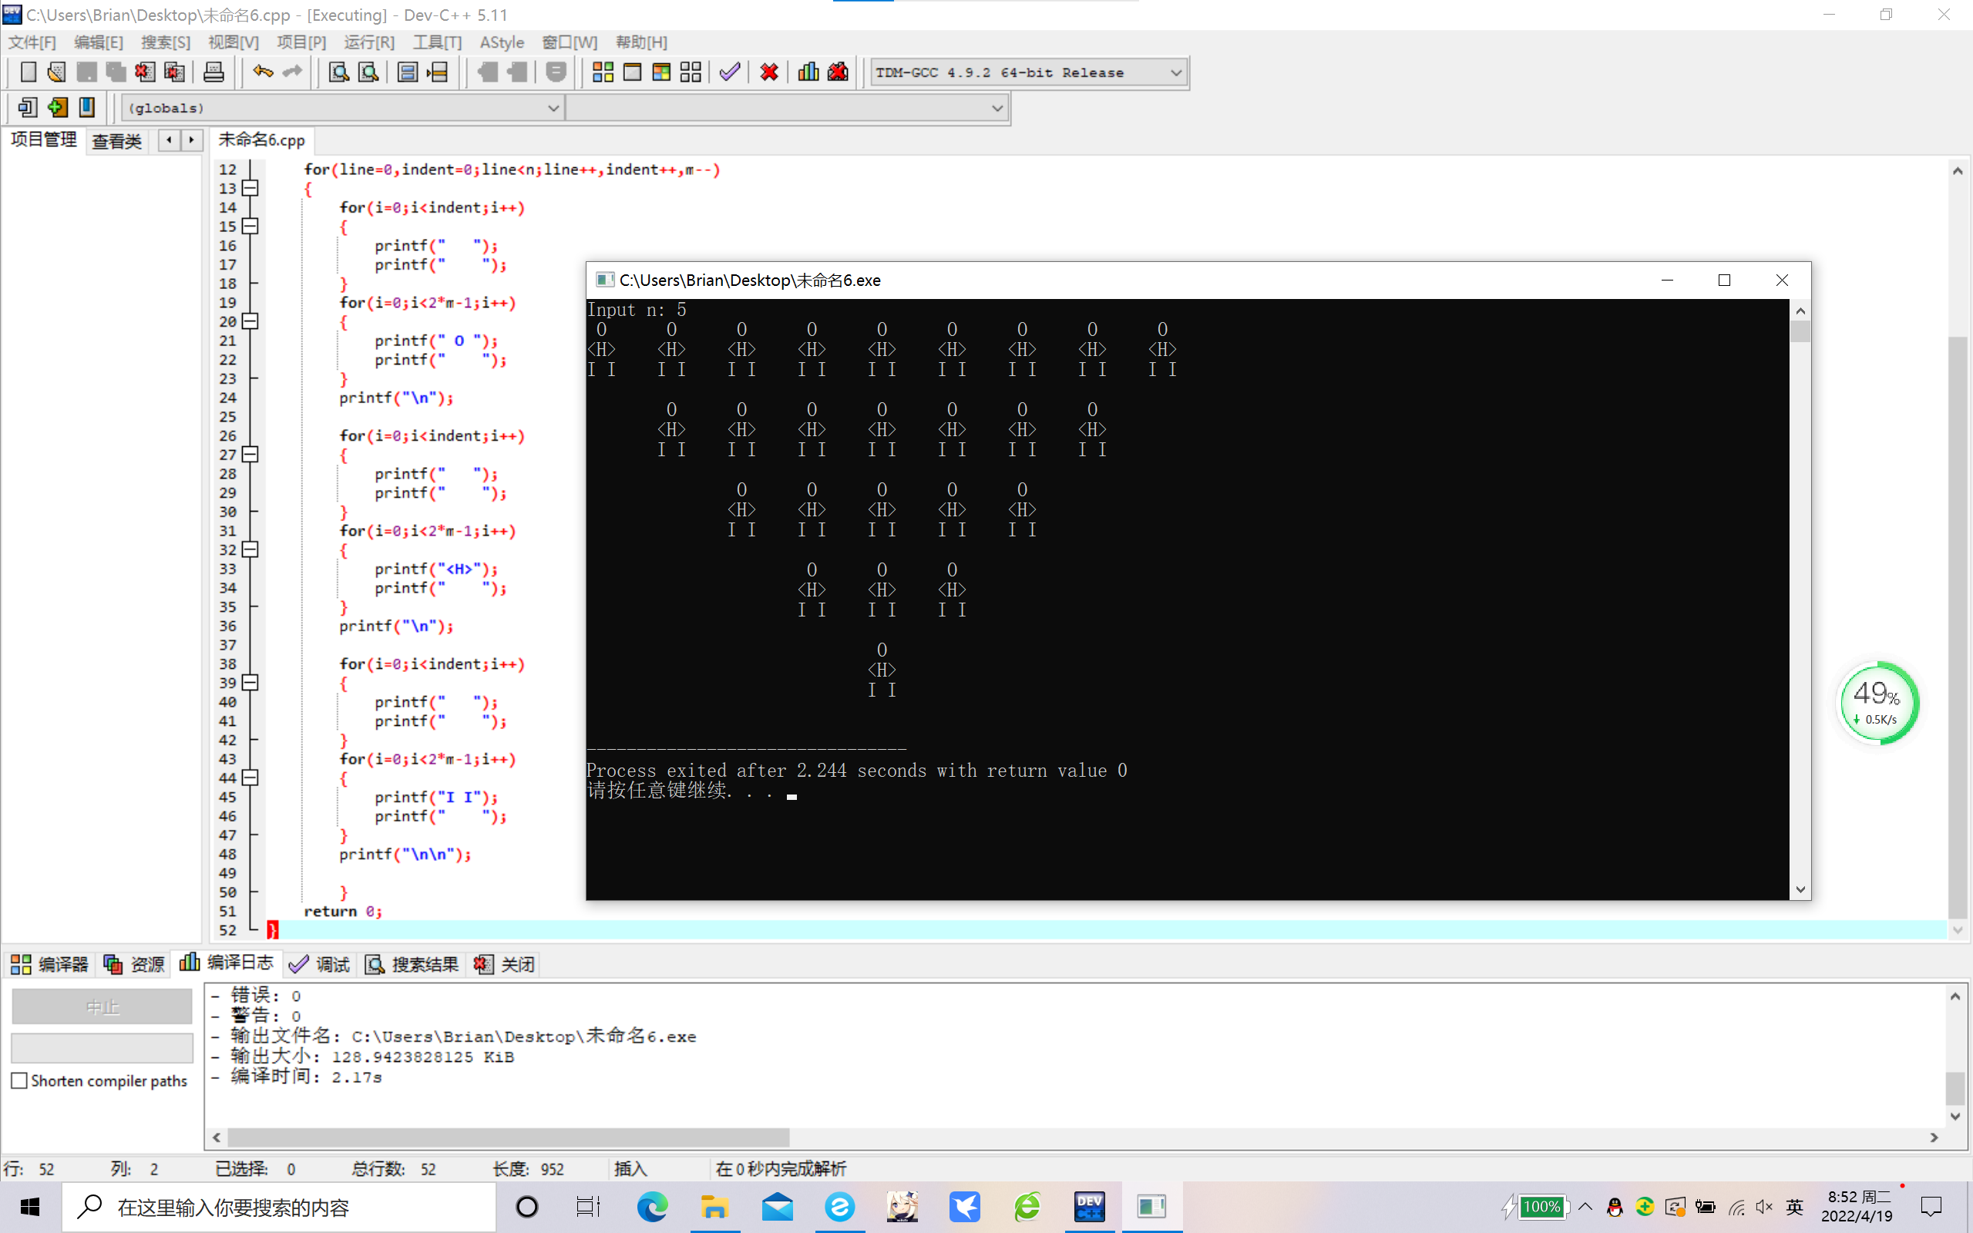Viewport: 1973px width, 1233px height.
Task: Click the red X stop execution icon
Action: point(769,72)
